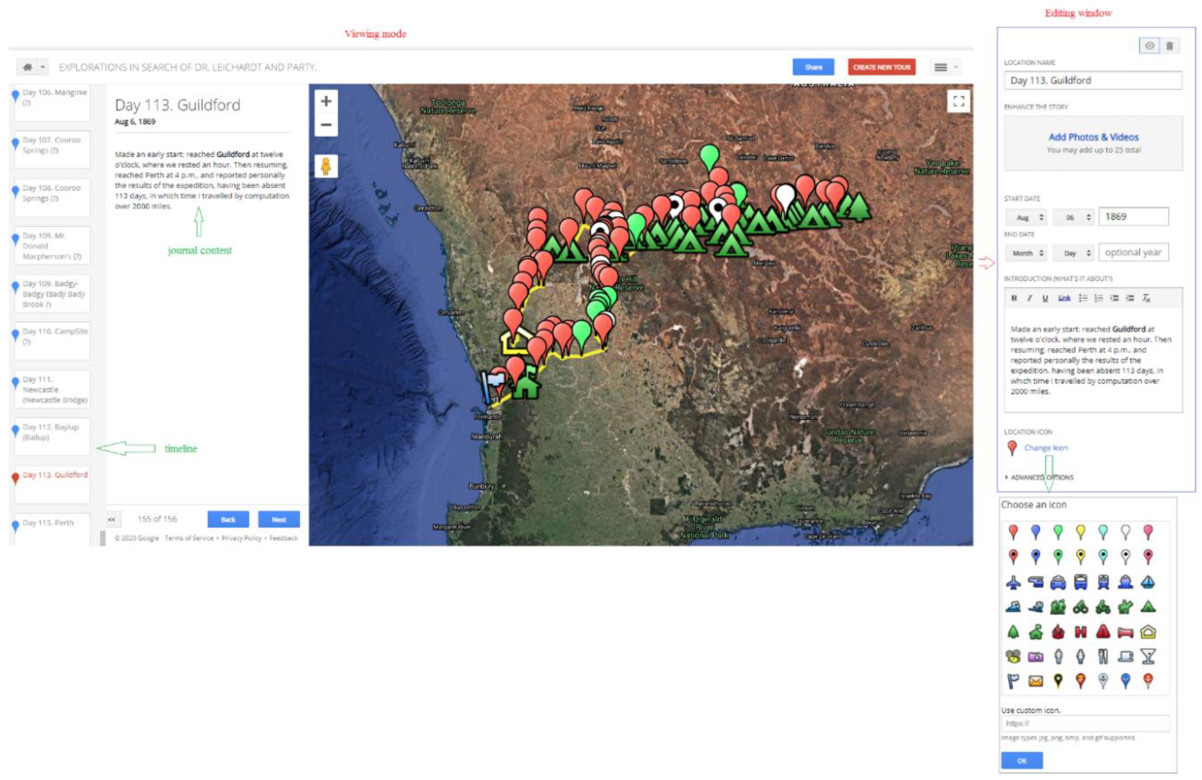Pick the yellow pin color icon
Viewport: 1202px width, 780px height.
pyautogui.click(x=1080, y=532)
